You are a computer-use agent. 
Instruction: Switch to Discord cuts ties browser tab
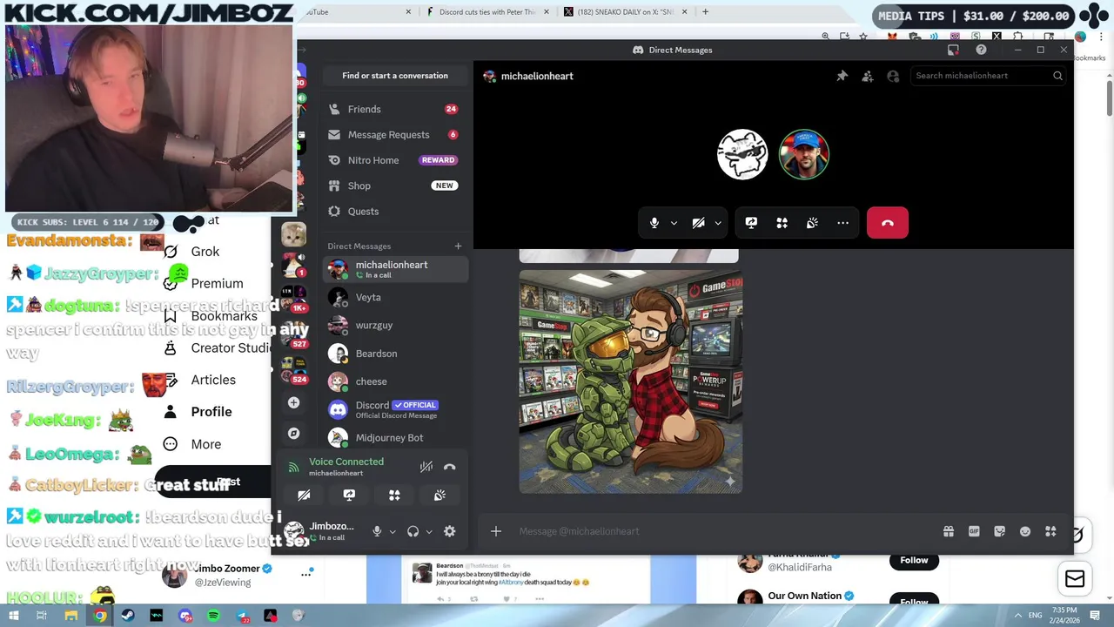(x=487, y=12)
